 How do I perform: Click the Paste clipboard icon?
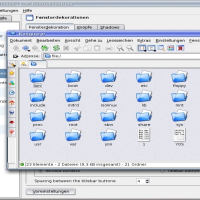tap(97, 48)
